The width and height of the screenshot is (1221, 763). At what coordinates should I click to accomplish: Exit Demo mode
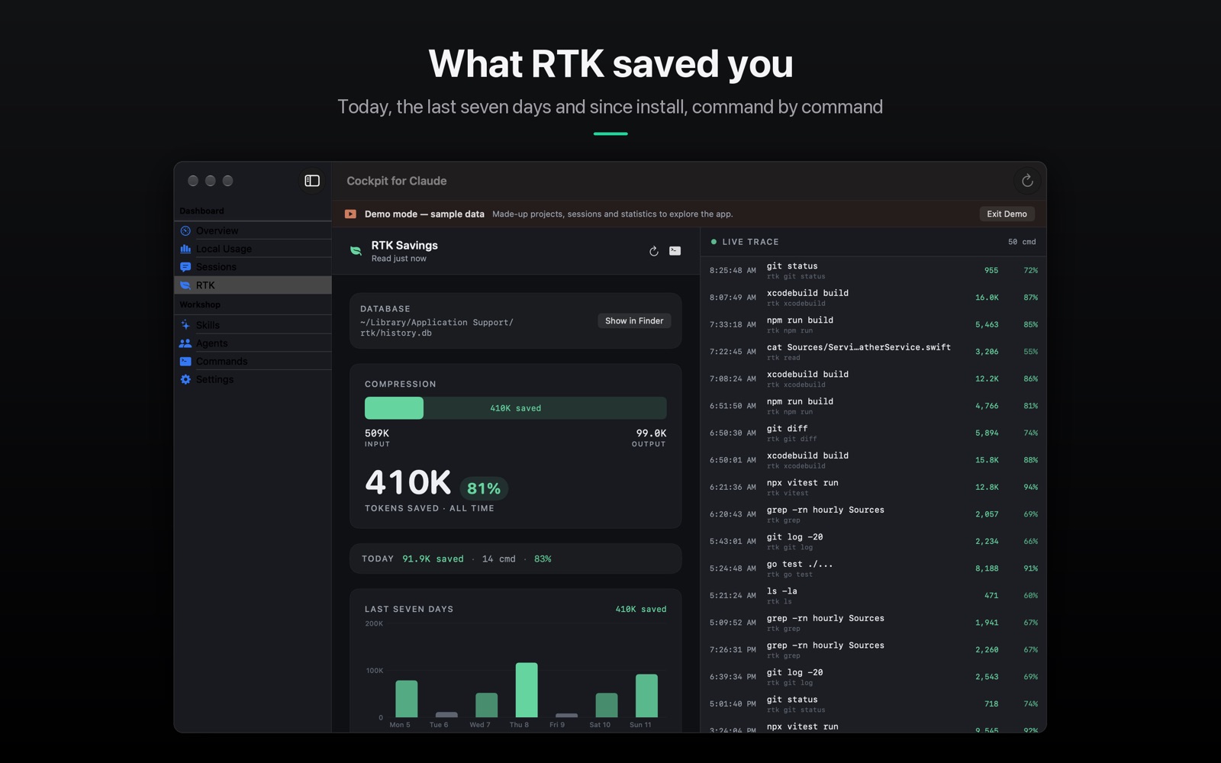point(1007,214)
